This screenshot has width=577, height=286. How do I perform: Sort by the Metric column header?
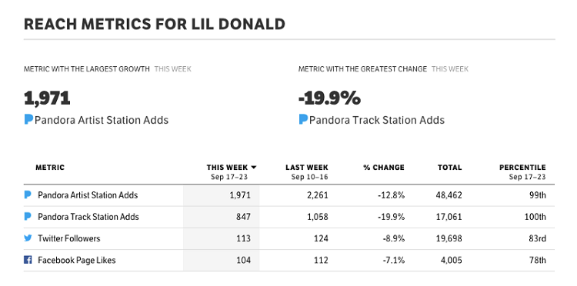pyautogui.click(x=50, y=168)
